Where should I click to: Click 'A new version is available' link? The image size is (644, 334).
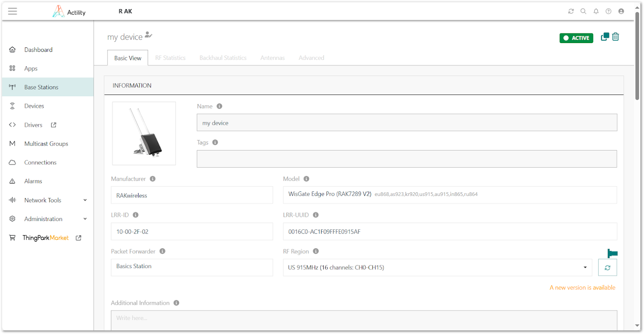582,287
